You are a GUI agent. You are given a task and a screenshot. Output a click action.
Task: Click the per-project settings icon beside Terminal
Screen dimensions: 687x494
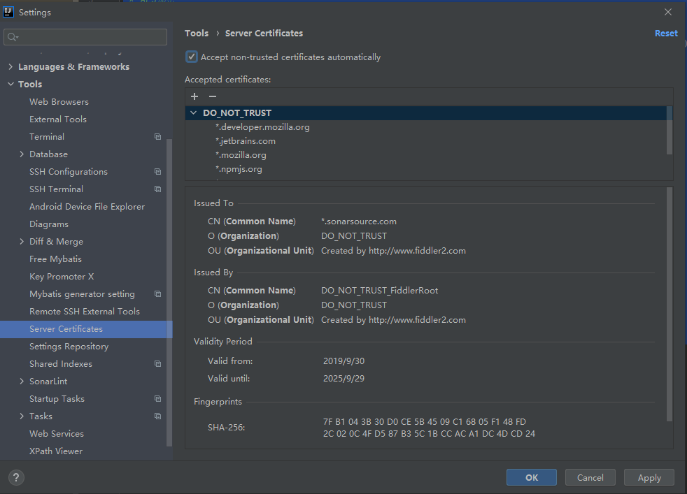[x=157, y=136]
